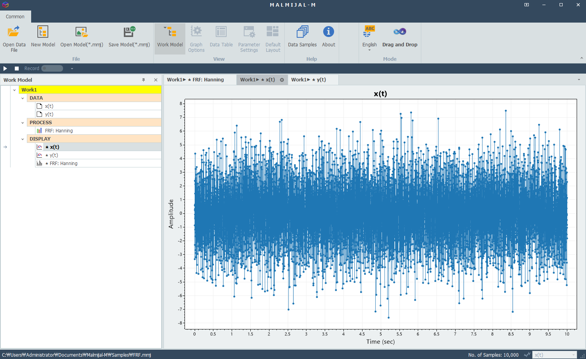Select ★ FRF: Hanning under DISPLAY

tap(98, 163)
